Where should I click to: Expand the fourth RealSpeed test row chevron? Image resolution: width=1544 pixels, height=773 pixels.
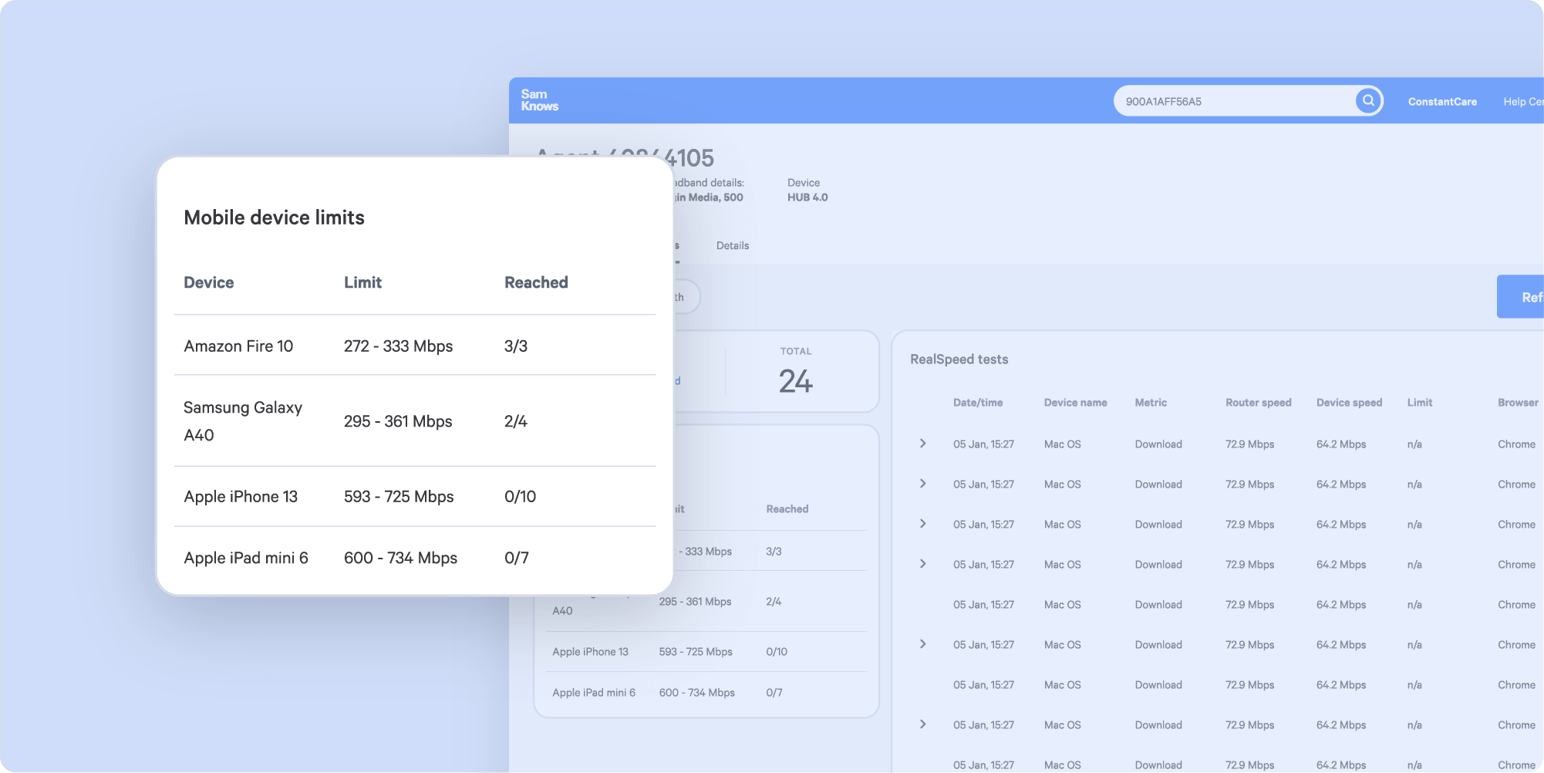click(x=922, y=564)
